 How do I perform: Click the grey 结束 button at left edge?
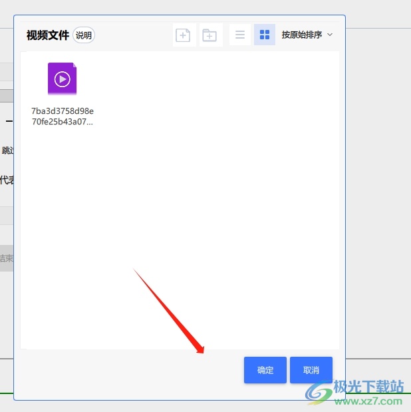click(x=6, y=258)
